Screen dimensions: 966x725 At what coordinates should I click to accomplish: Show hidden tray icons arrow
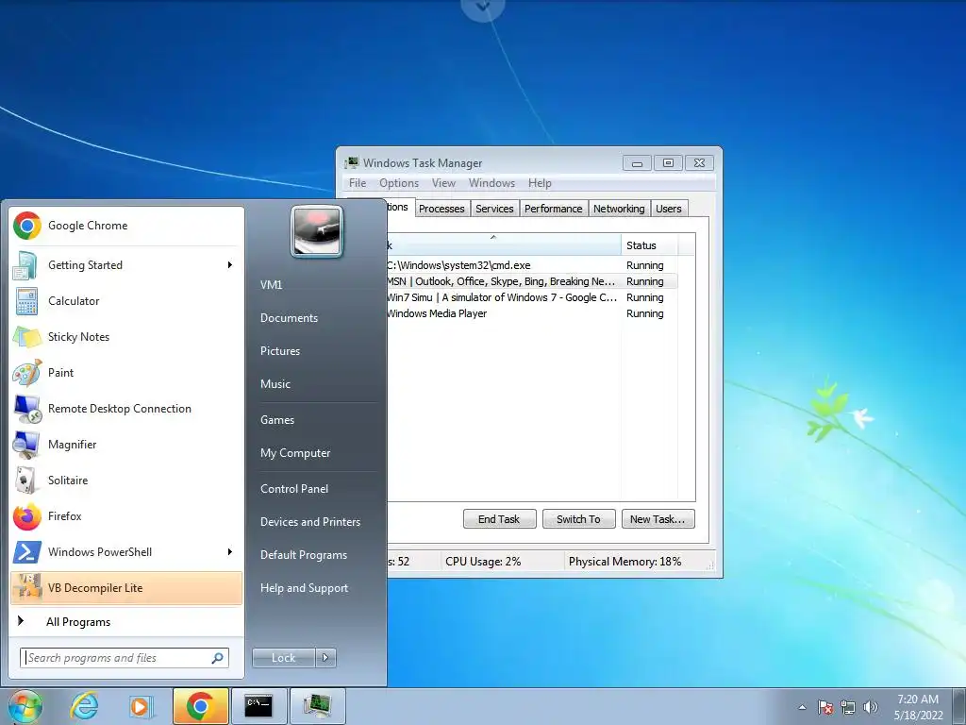(x=802, y=708)
